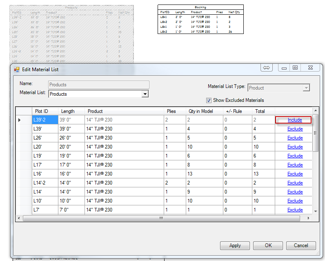Click the Plies cell for L14'-2
The image size is (325, 261).
[175, 183]
